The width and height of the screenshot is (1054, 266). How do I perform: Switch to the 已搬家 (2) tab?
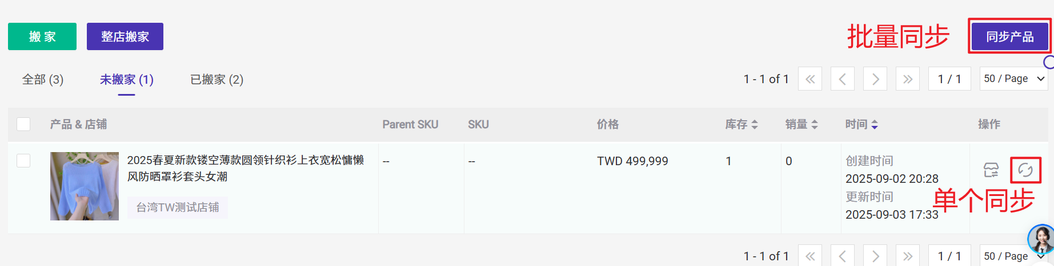(217, 80)
